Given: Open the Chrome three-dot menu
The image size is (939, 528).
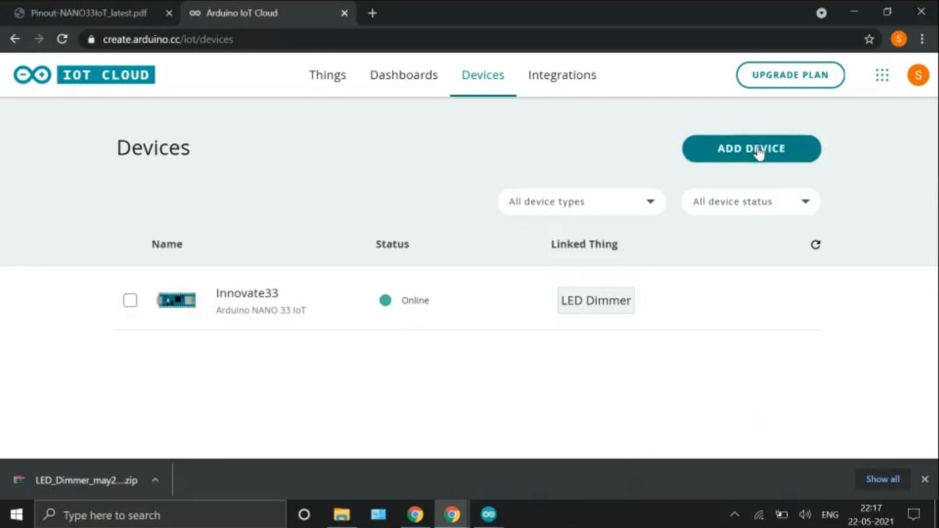Looking at the screenshot, I should (x=922, y=39).
